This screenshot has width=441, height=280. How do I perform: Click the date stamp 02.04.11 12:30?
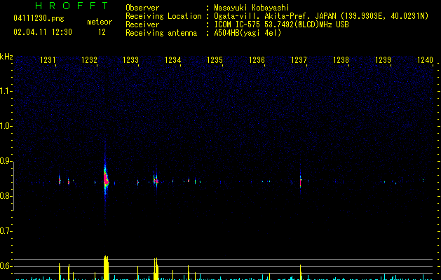[43, 32]
